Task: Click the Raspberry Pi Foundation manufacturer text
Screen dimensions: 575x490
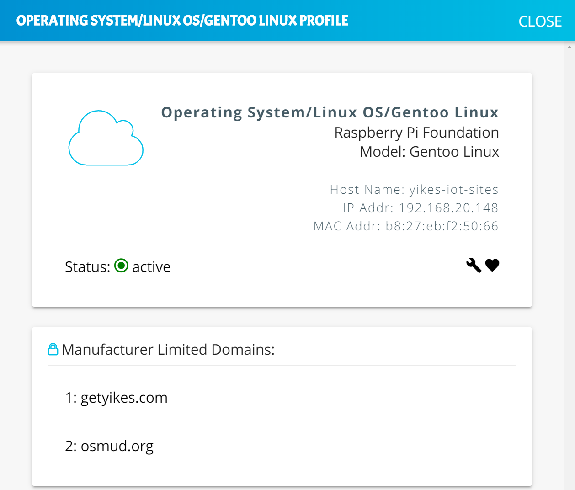Action: pyautogui.click(x=416, y=133)
